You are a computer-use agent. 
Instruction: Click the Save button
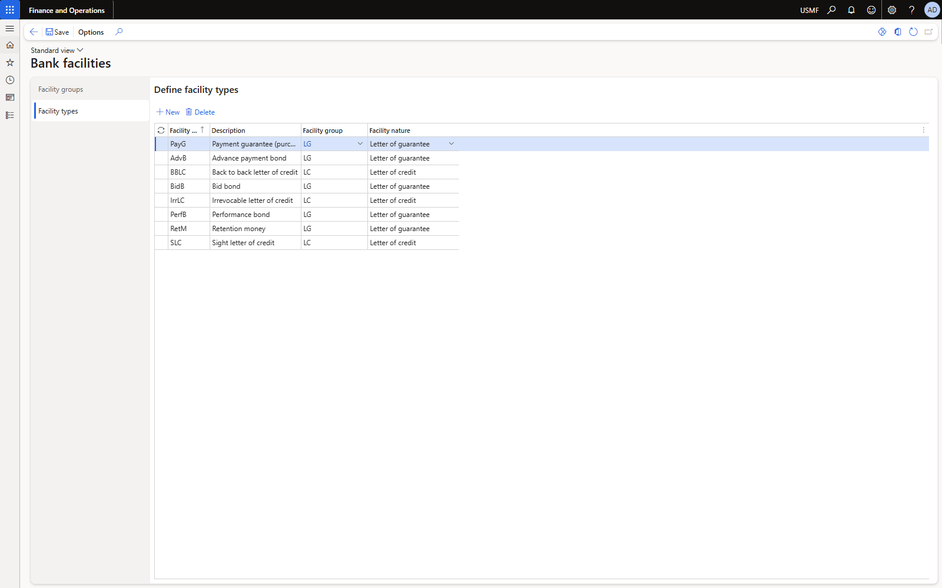pos(57,32)
